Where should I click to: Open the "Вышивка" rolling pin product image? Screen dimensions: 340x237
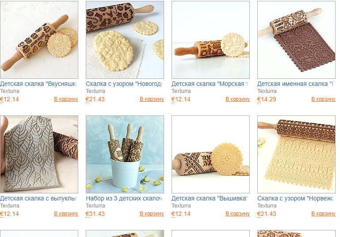point(210,154)
